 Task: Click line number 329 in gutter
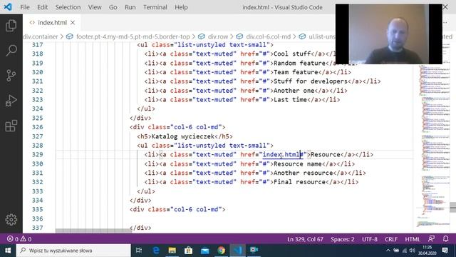37,154
